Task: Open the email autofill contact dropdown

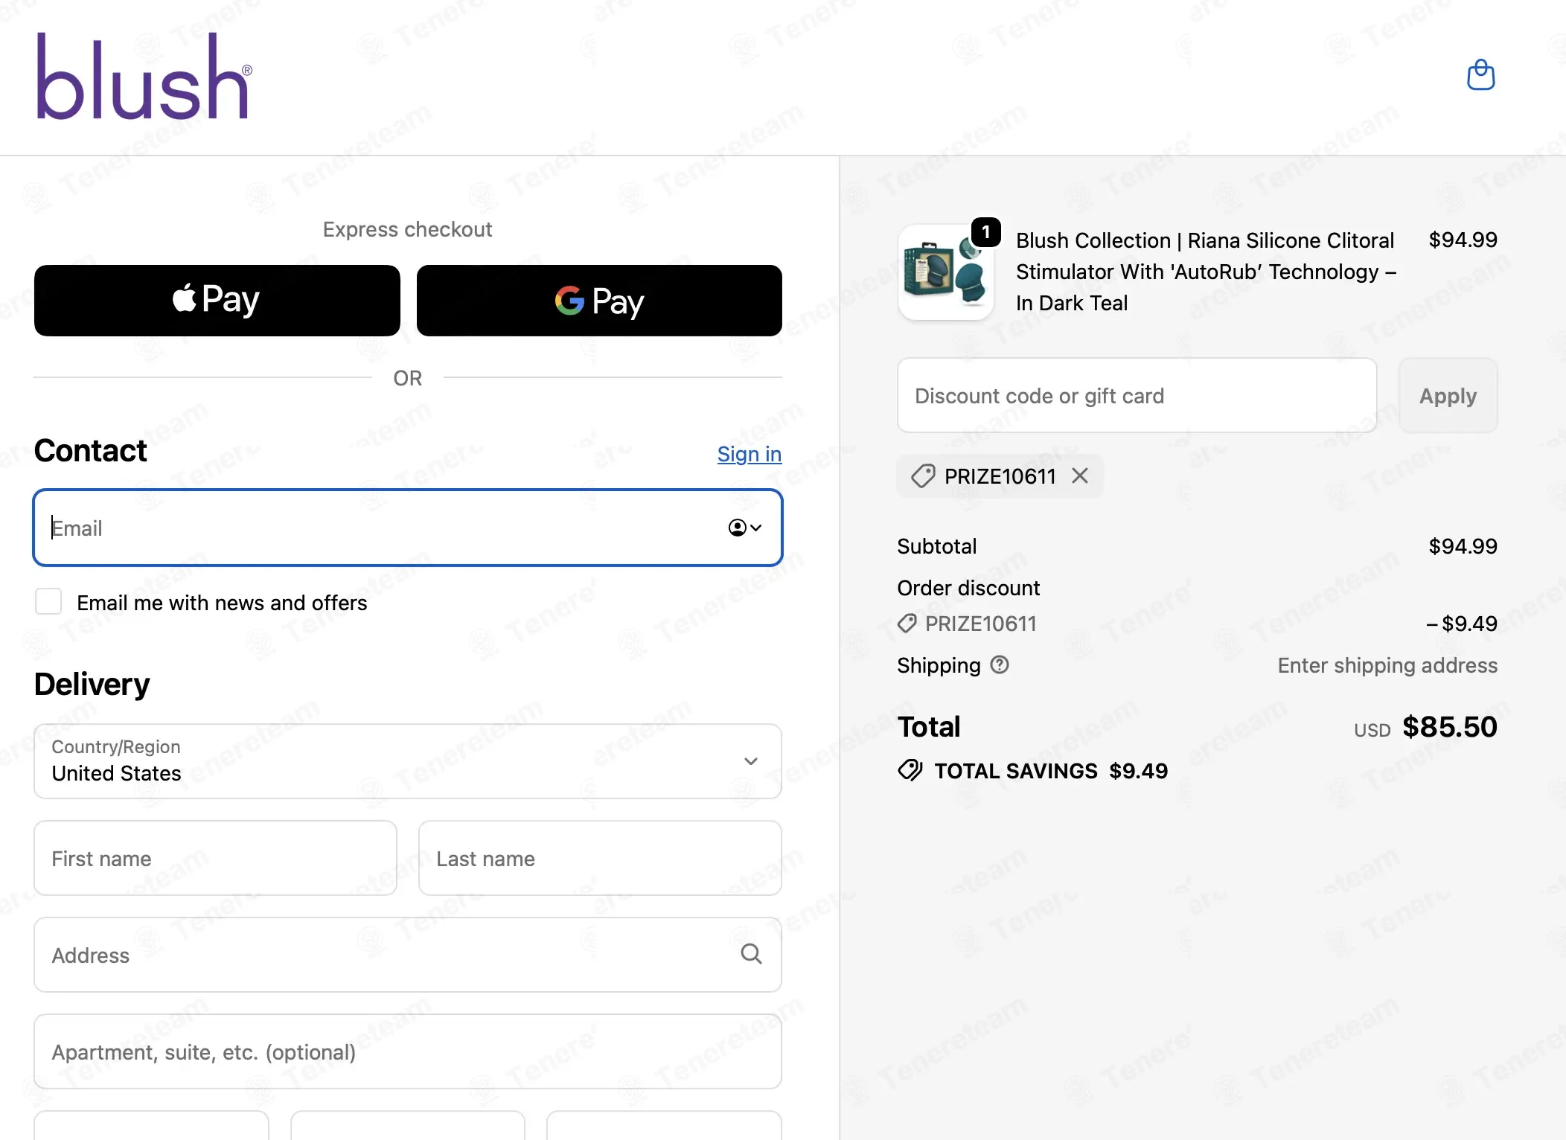Action: [x=744, y=528]
